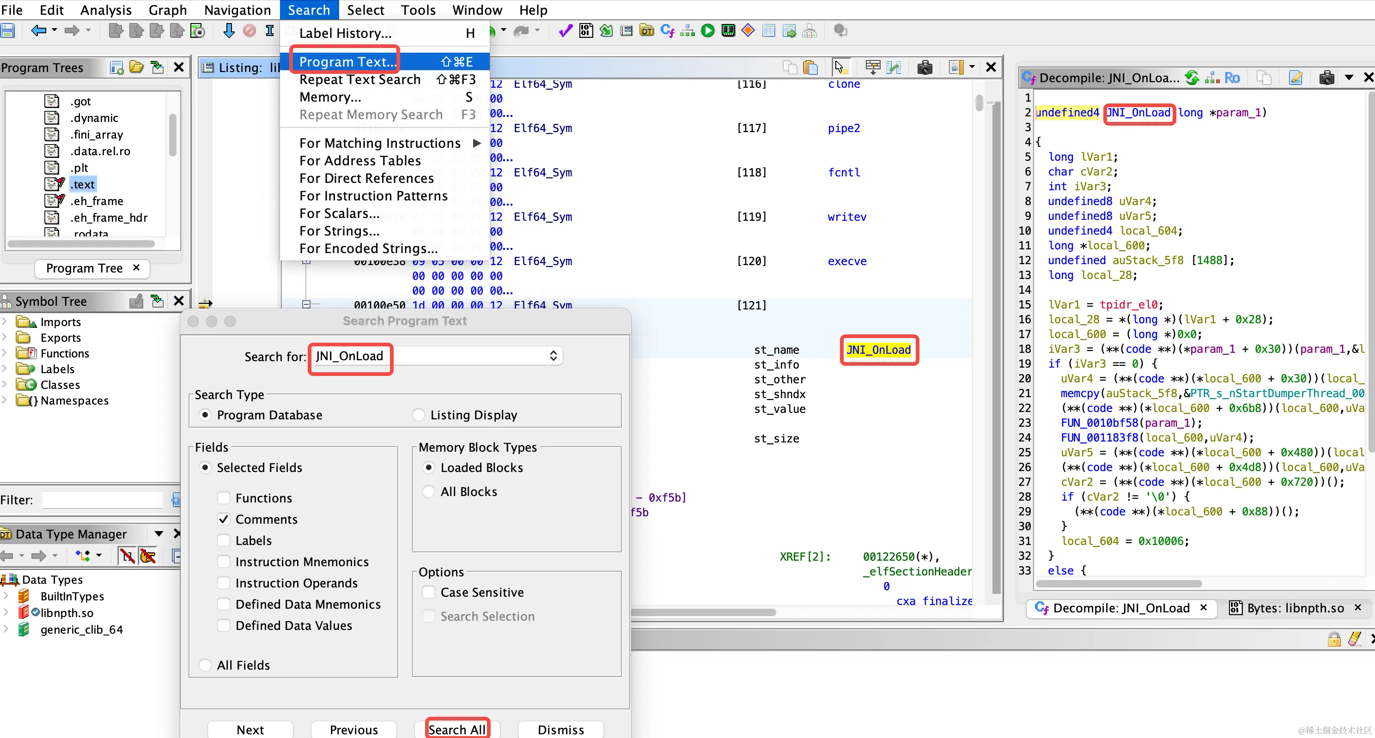
Task: Choose the Selected Fields radio option
Action: point(205,467)
